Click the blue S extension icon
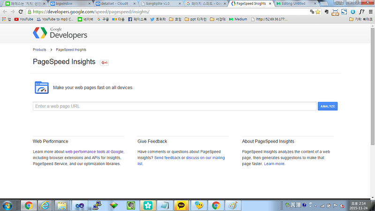 pos(344,12)
